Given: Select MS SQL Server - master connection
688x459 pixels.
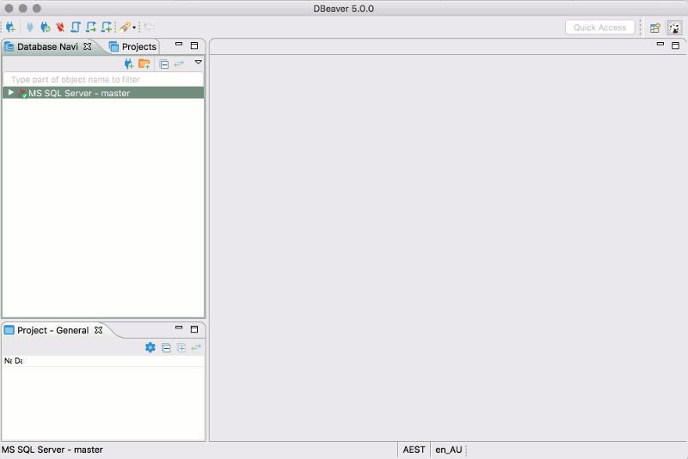Looking at the screenshot, I should [103, 93].
